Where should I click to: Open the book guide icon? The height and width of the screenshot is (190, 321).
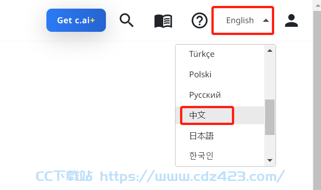(163, 21)
